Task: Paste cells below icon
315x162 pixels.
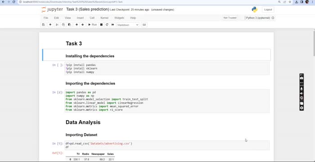Action: pos(69,25)
